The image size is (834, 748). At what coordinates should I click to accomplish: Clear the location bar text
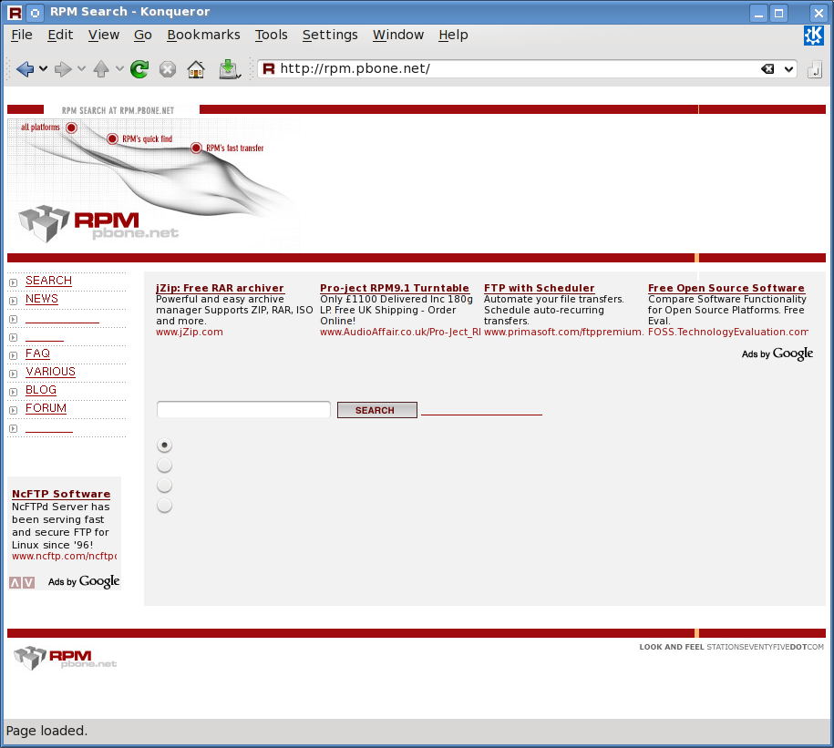(x=768, y=69)
